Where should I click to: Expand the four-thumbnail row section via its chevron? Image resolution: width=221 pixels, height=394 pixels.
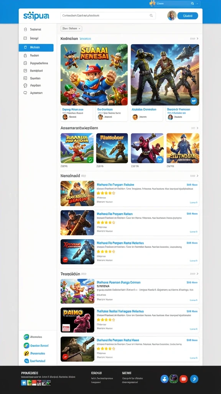198,128
